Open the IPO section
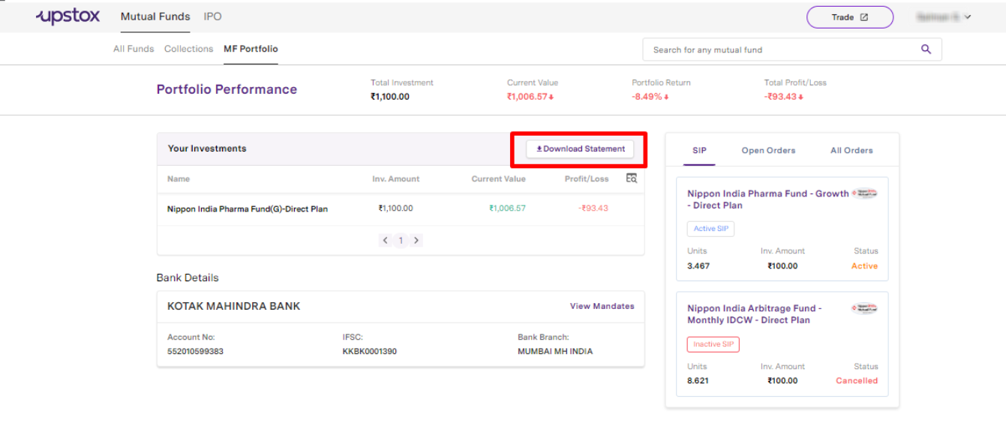This screenshot has height=432, width=1006. pos(212,16)
